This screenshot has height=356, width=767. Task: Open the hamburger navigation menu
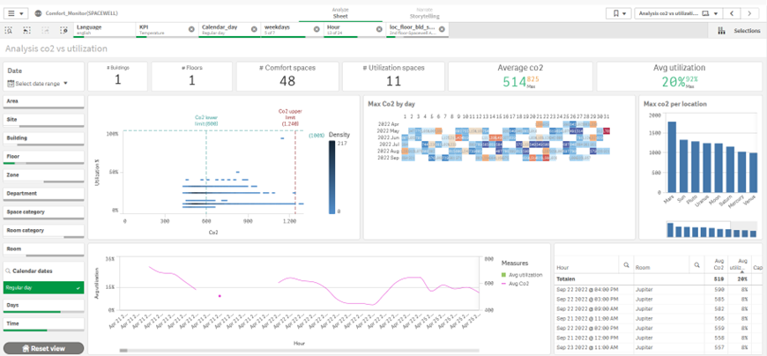pos(16,14)
